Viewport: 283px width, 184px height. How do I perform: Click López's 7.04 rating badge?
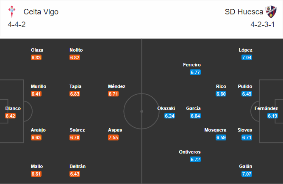tap(247, 58)
